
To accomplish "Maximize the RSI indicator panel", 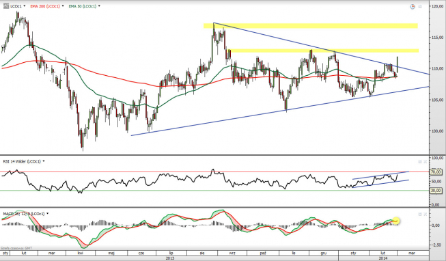I will (420, 162).
